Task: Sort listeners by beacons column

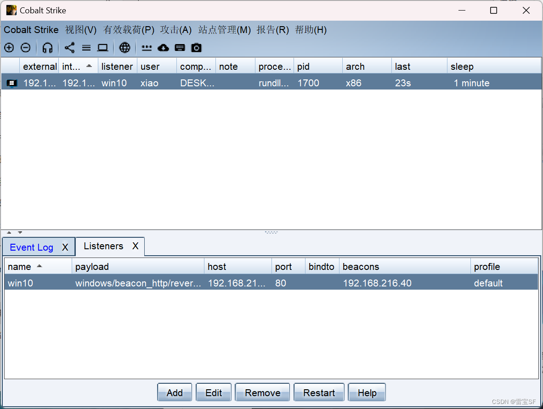Action: click(x=405, y=266)
